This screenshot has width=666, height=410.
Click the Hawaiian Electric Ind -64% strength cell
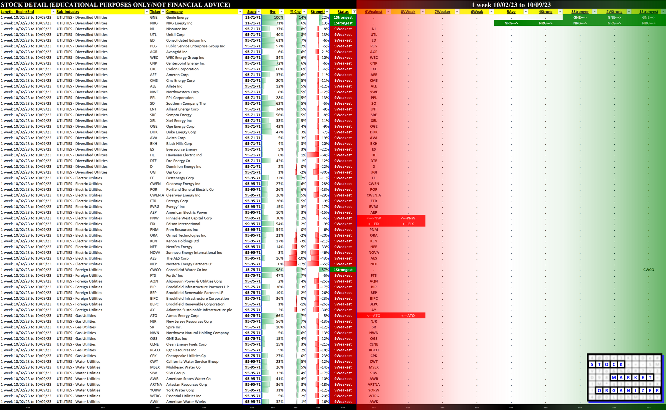(x=318, y=155)
